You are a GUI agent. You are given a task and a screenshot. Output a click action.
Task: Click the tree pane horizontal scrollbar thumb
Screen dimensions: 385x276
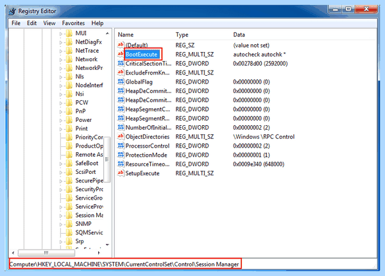tap(46, 253)
